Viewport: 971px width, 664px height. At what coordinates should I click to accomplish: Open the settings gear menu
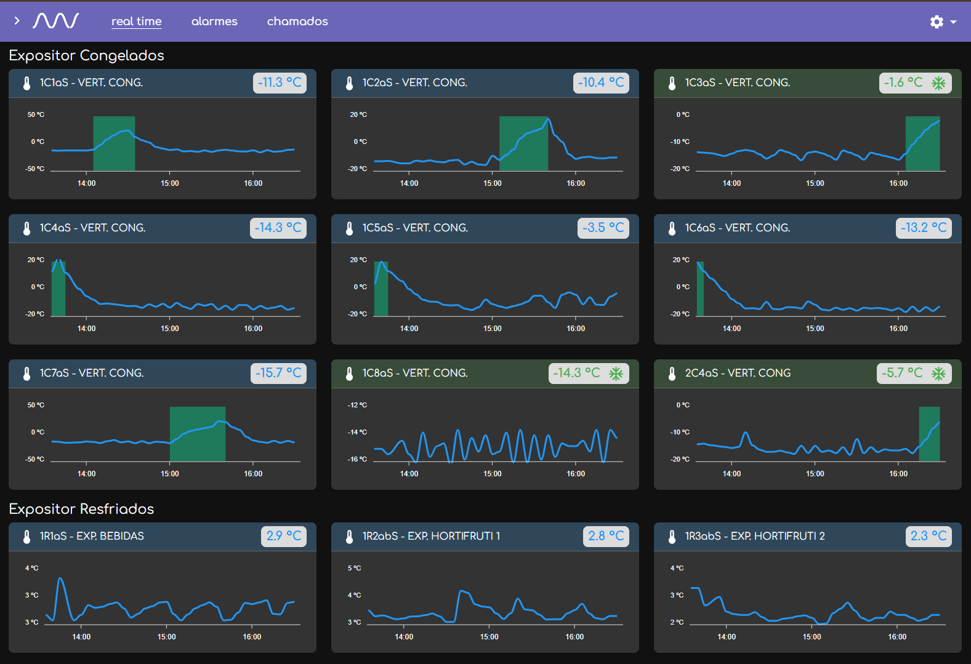pyautogui.click(x=937, y=22)
